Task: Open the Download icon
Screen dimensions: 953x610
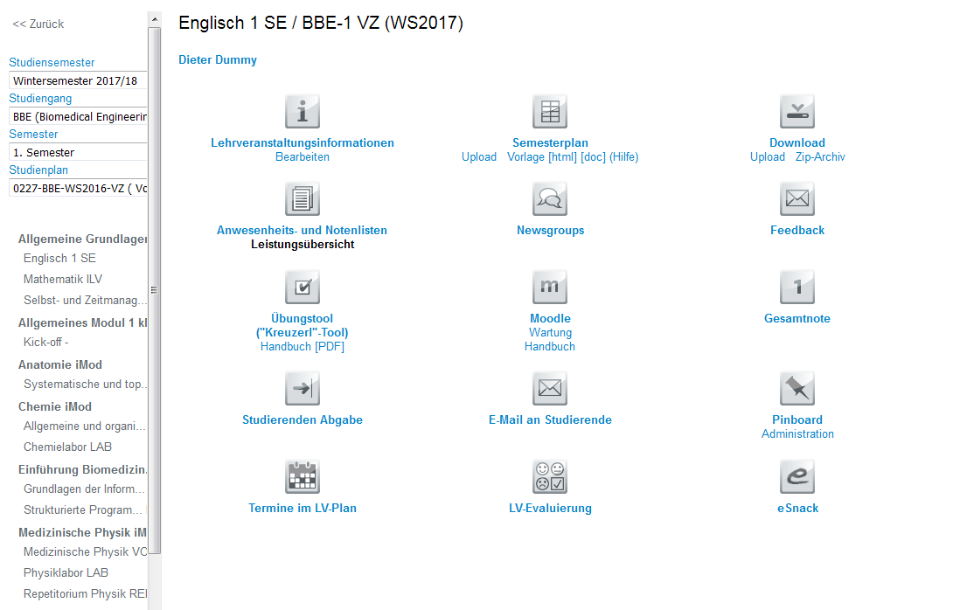Action: pos(796,112)
